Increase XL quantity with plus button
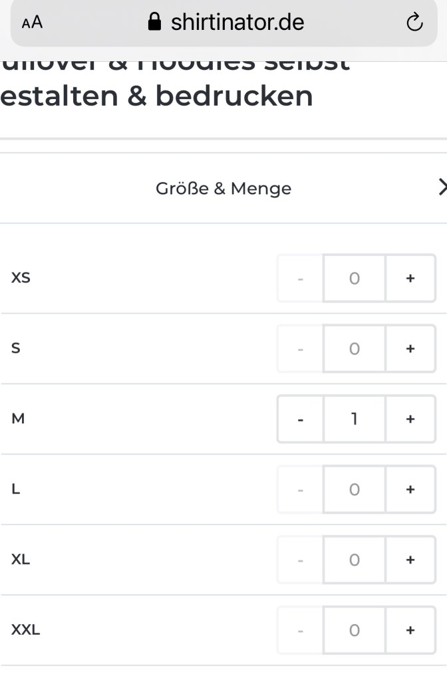This screenshot has width=447, height=680. point(410,560)
